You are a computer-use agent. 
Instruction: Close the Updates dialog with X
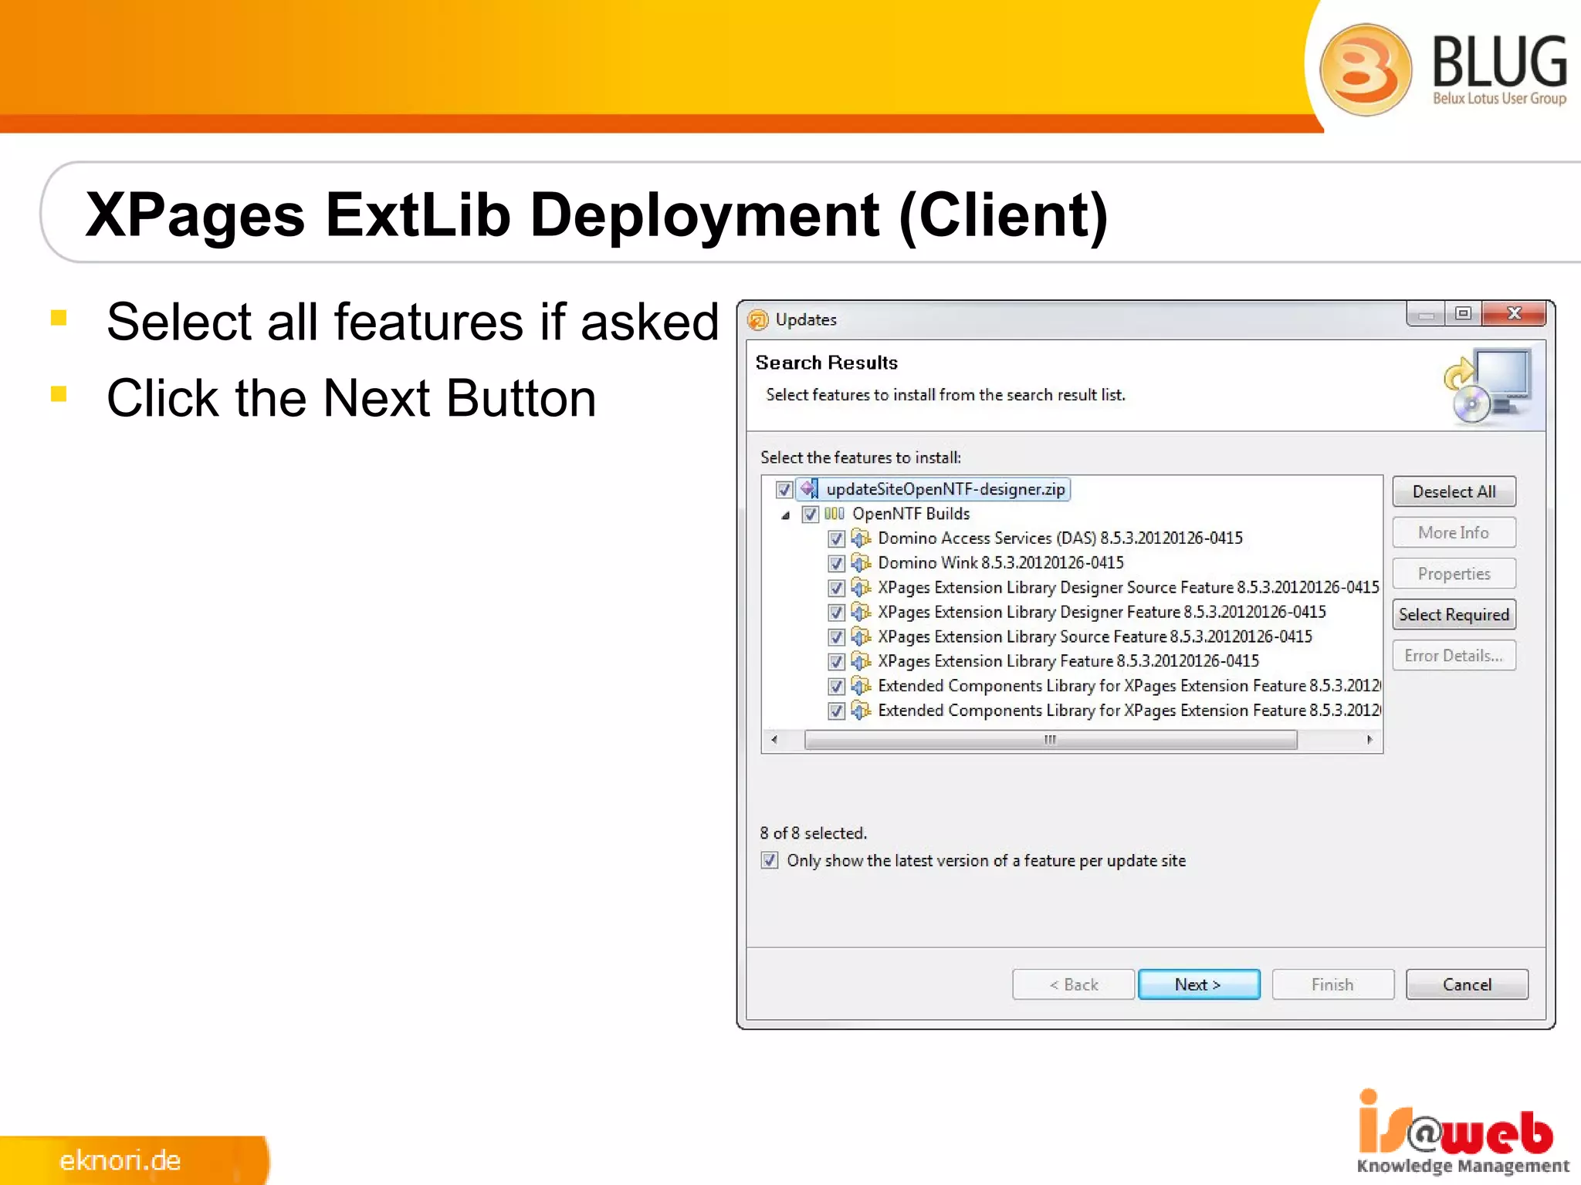[1514, 314]
